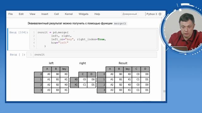Click the 'key' header in Result table
This screenshot has height=113, width=202.
pos(128,69)
